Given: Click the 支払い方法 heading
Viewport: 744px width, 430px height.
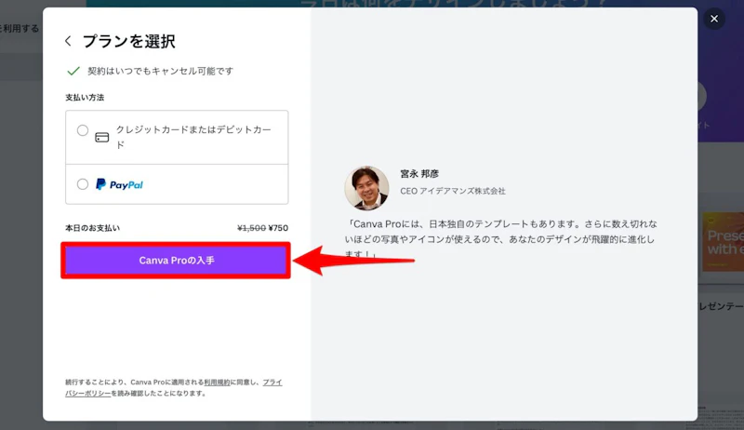Looking at the screenshot, I should point(85,98).
